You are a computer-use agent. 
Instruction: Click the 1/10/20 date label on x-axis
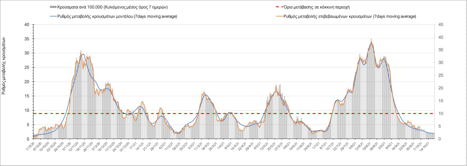pos(29,146)
